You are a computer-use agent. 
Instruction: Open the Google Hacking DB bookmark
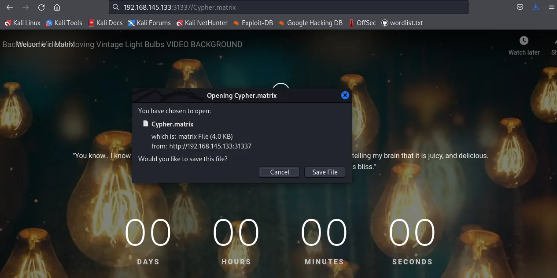(310, 23)
